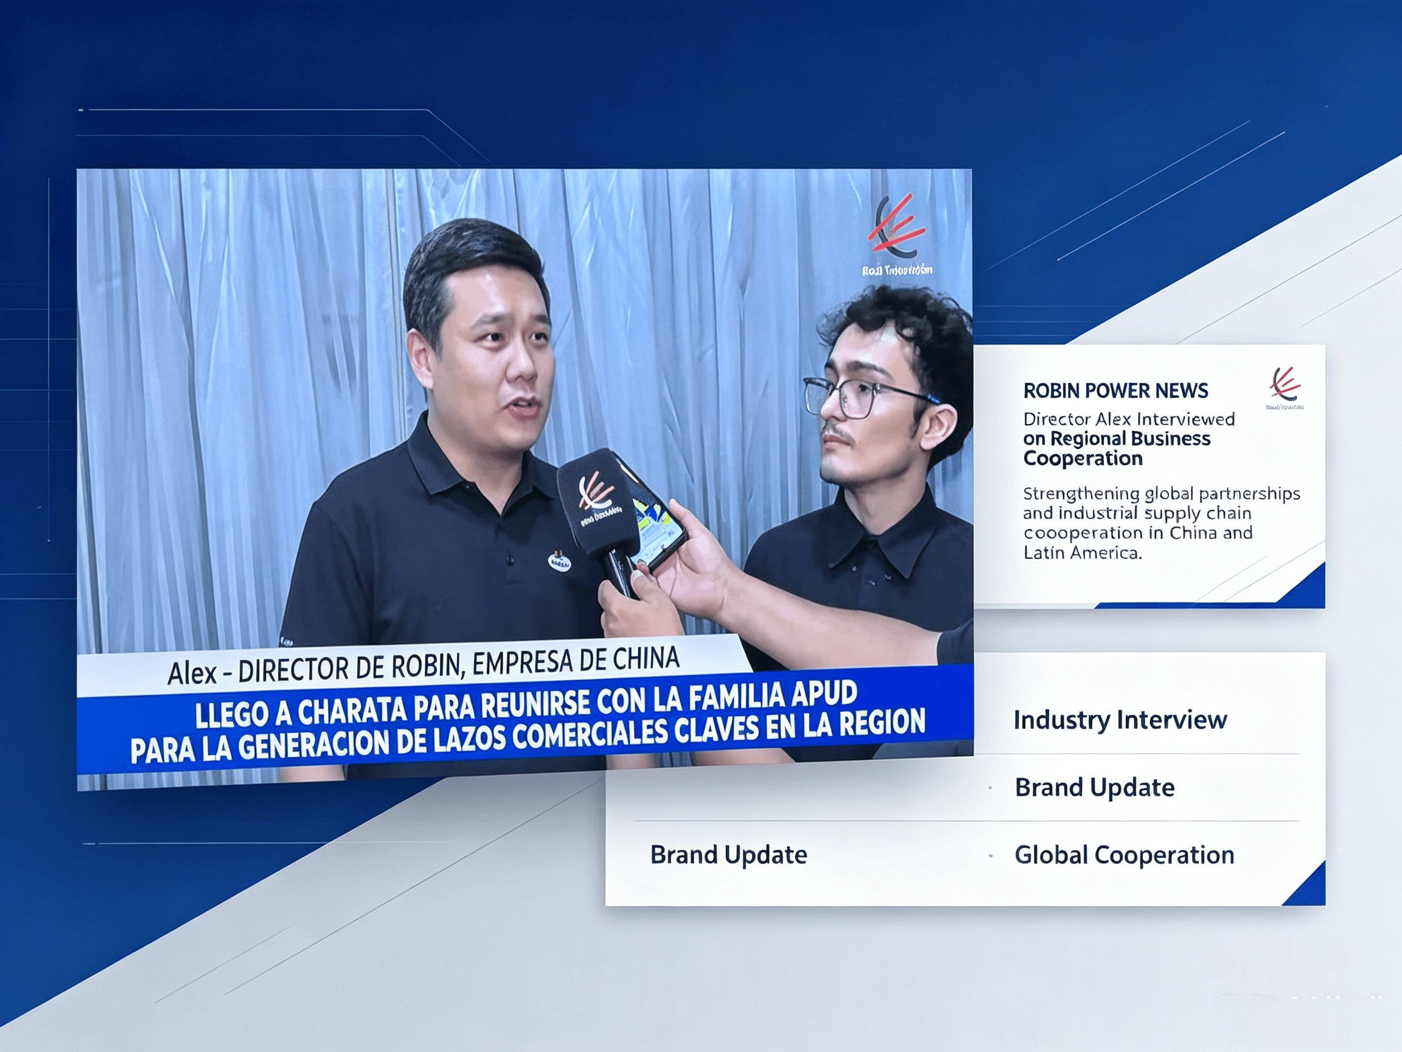The height and width of the screenshot is (1052, 1402).
Task: Click the blue 'LLEGO A CHARATA' headline banner
Action: click(x=526, y=722)
